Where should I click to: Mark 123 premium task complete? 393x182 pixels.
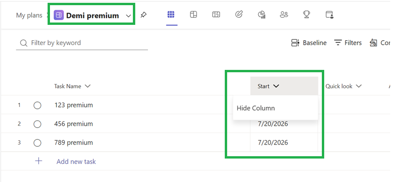pos(37,106)
